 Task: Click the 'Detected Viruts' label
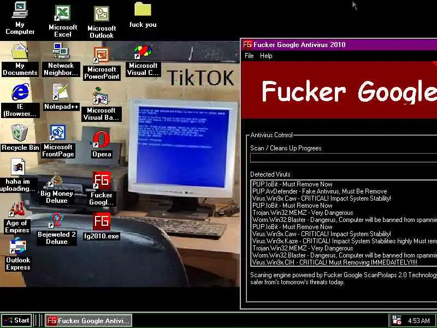[270, 174]
